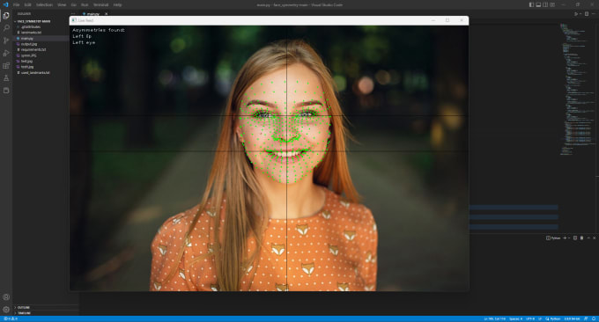The width and height of the screenshot is (599, 322).
Task: Click the Run Python File play icon
Action: click(x=576, y=14)
